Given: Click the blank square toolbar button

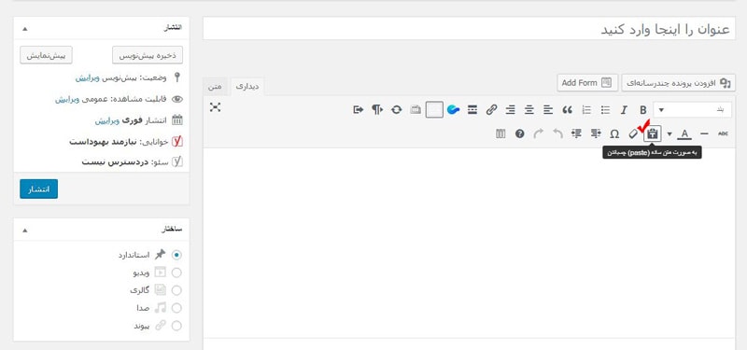Looking at the screenshot, I should [434, 110].
